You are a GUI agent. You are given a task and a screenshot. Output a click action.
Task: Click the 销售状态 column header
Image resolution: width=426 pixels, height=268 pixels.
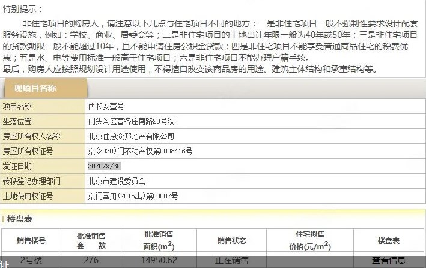click(x=231, y=240)
